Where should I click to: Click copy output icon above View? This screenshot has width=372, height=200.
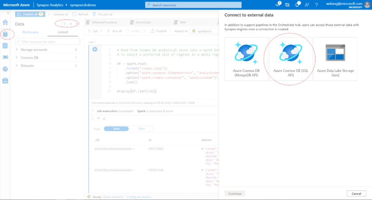[x=93, y=119]
